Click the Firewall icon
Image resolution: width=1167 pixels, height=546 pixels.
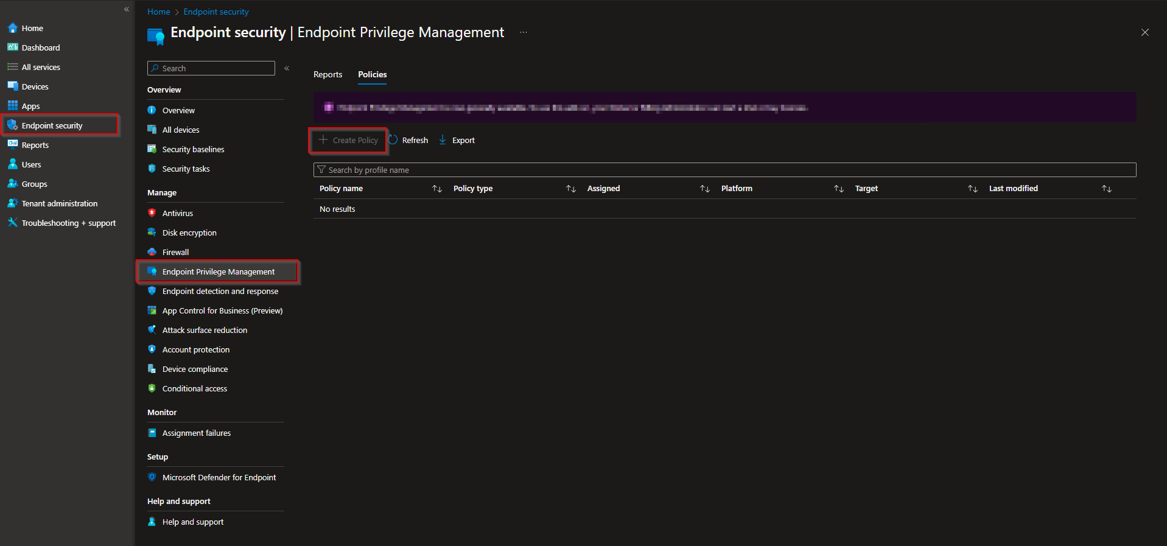point(152,252)
